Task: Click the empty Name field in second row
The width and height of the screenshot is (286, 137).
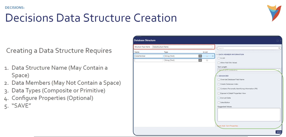Action: (x=149, y=60)
